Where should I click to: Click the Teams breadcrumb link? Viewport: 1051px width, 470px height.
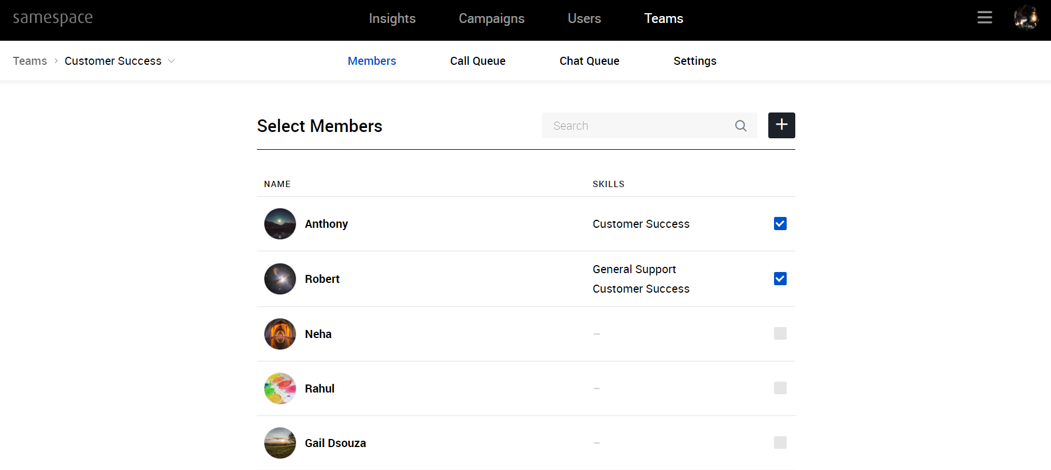click(x=30, y=61)
